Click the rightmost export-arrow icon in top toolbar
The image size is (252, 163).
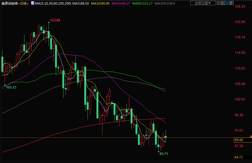click(232, 3)
